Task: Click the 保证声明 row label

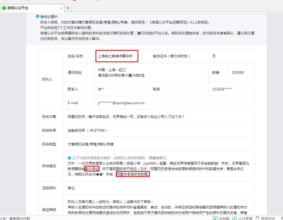Action: click(x=49, y=210)
